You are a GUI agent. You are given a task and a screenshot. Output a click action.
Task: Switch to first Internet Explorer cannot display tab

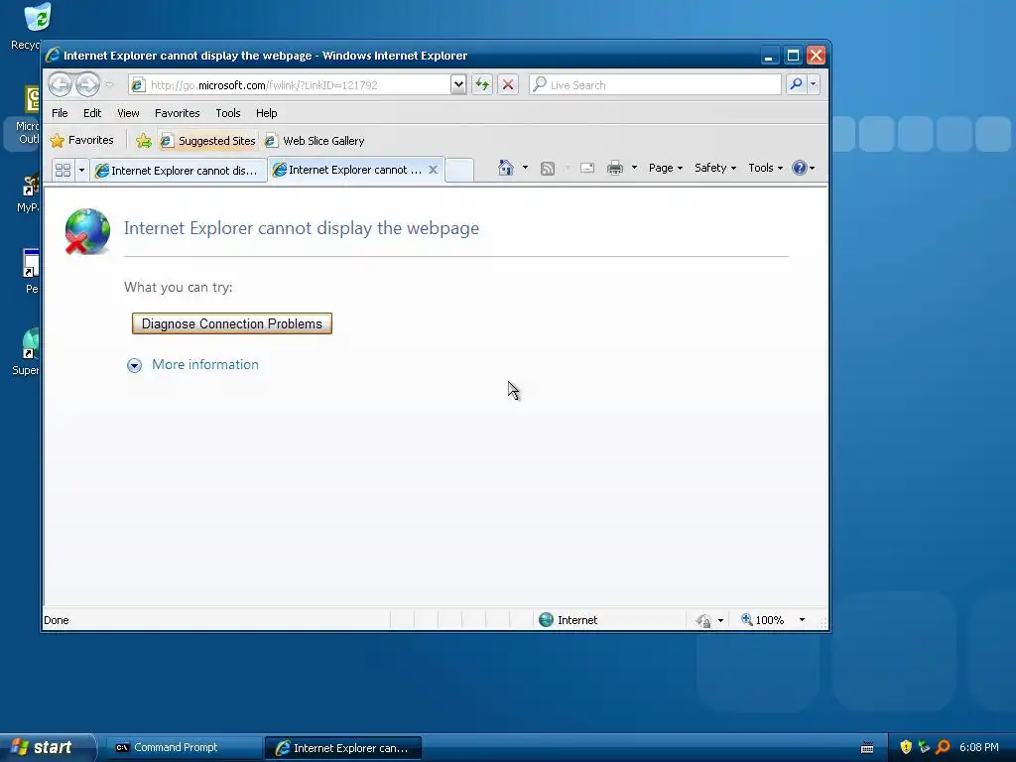point(179,171)
